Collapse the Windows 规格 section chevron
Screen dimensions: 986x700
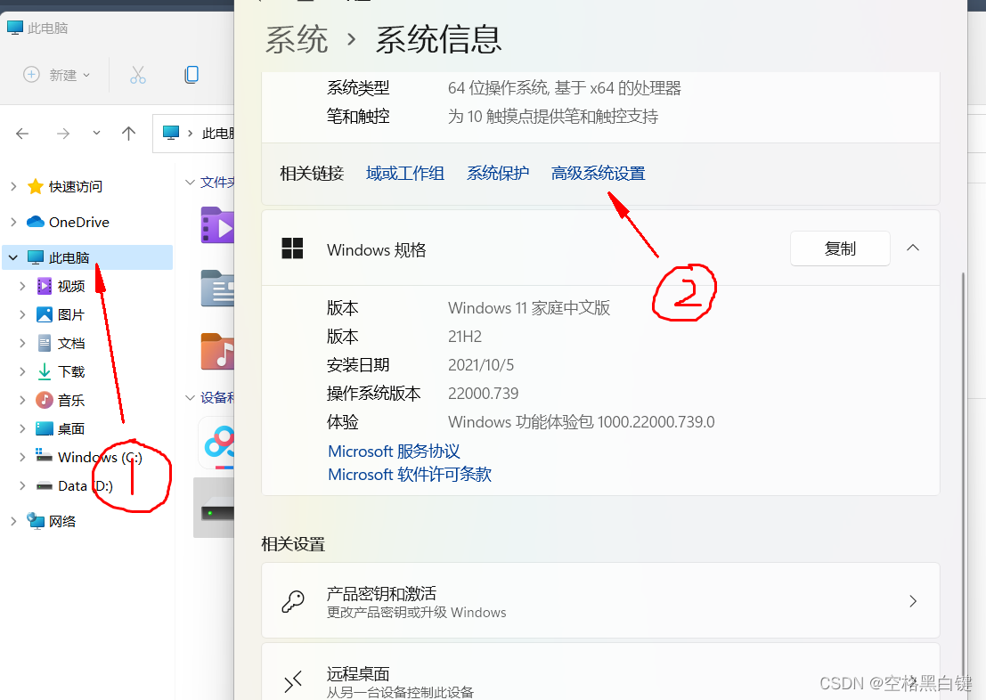point(912,248)
